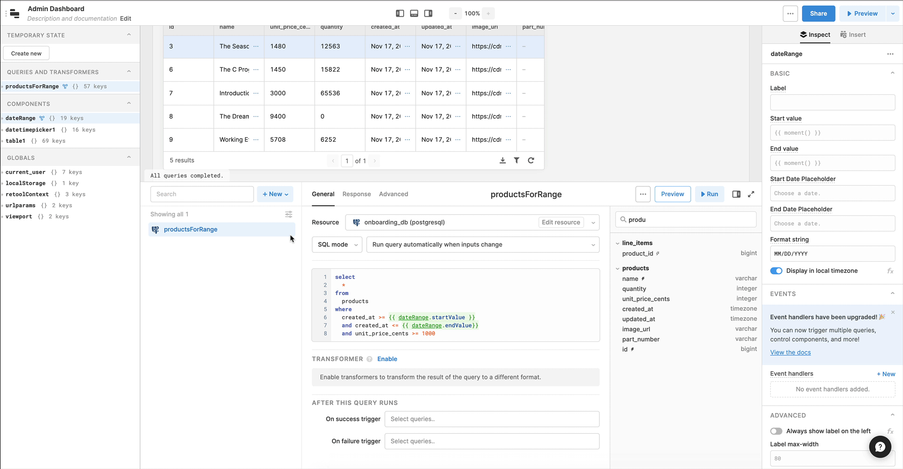Open the Retool home logo menu
The height and width of the screenshot is (469, 903).
coord(15,14)
